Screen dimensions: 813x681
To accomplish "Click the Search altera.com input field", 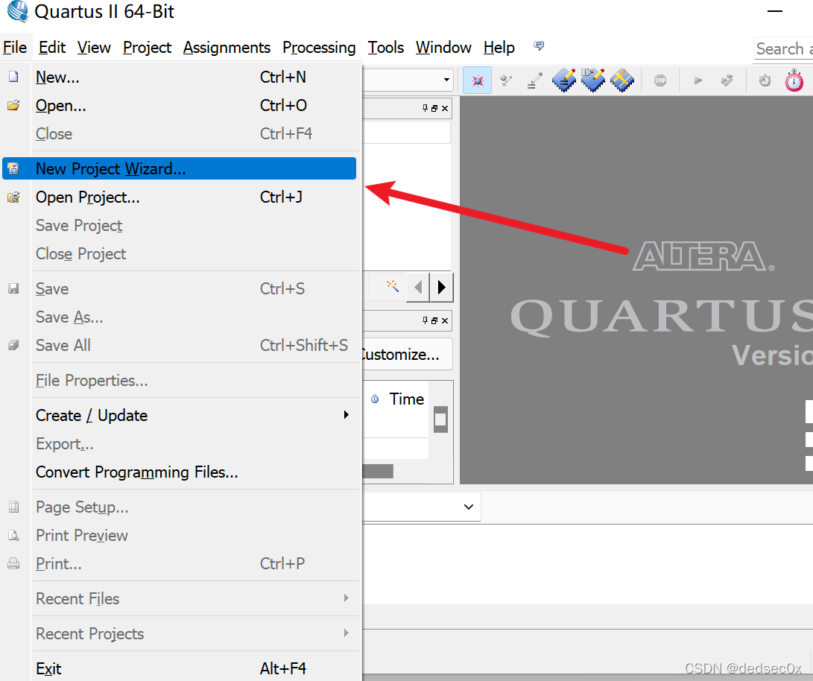I will (783, 48).
